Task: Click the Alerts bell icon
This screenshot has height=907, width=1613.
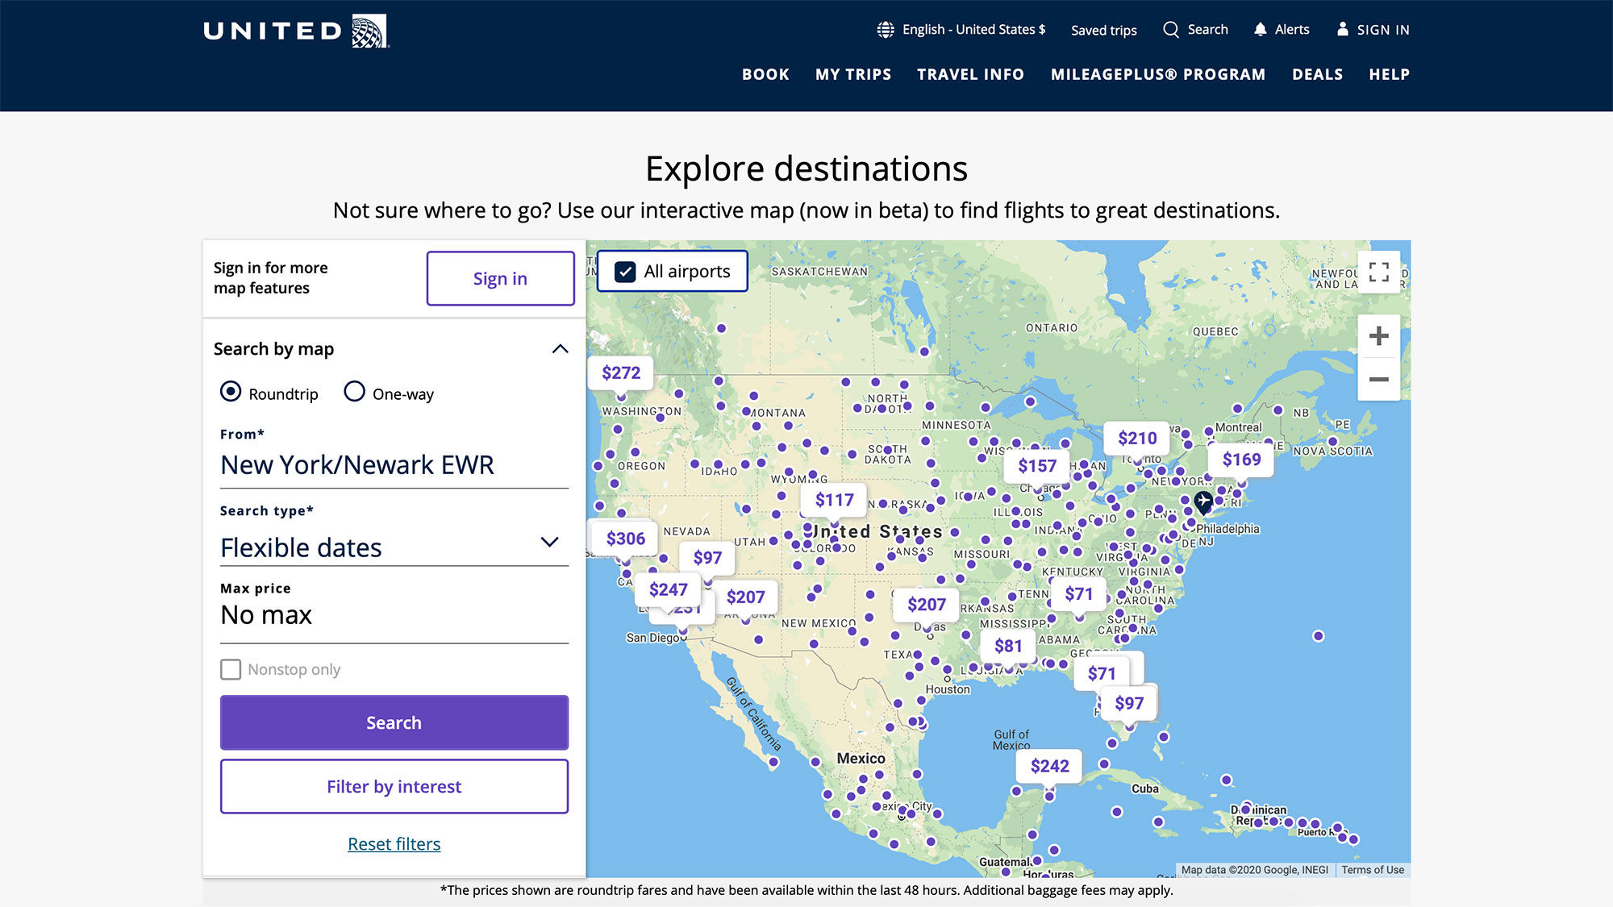Action: coord(1260,29)
